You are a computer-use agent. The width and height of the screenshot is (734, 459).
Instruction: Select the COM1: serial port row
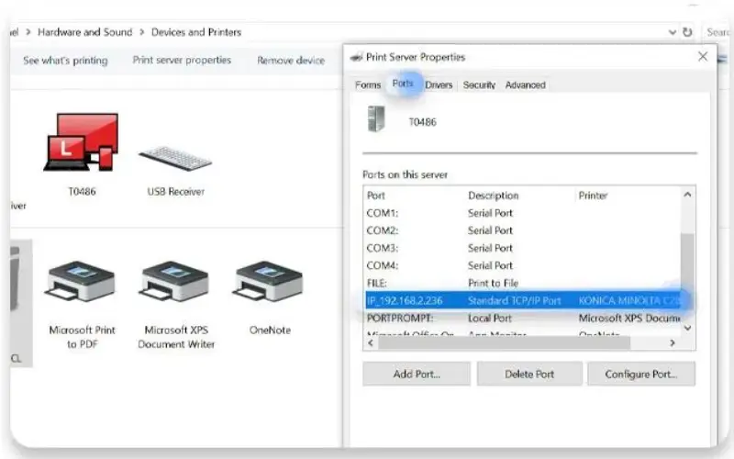[522, 213]
